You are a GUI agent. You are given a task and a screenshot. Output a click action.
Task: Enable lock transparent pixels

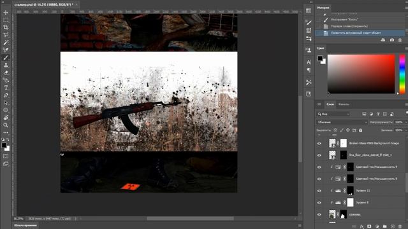335,130
